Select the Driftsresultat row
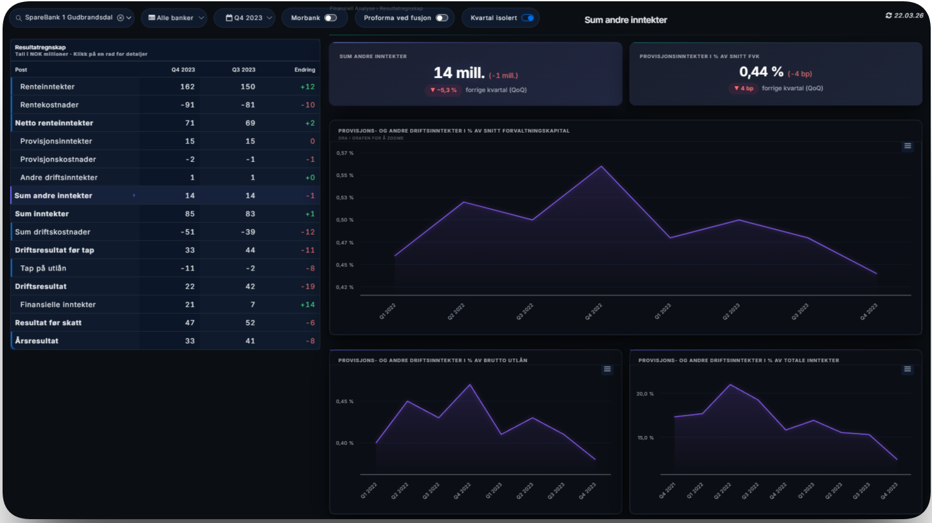This screenshot has height=523, width=932. click(166, 286)
